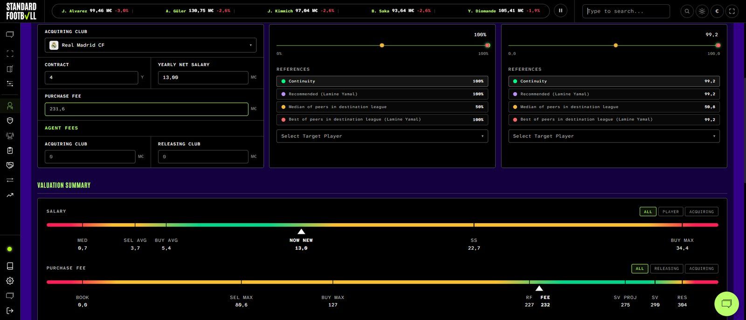
Task: Pause the player ticker
Action: tap(560, 11)
